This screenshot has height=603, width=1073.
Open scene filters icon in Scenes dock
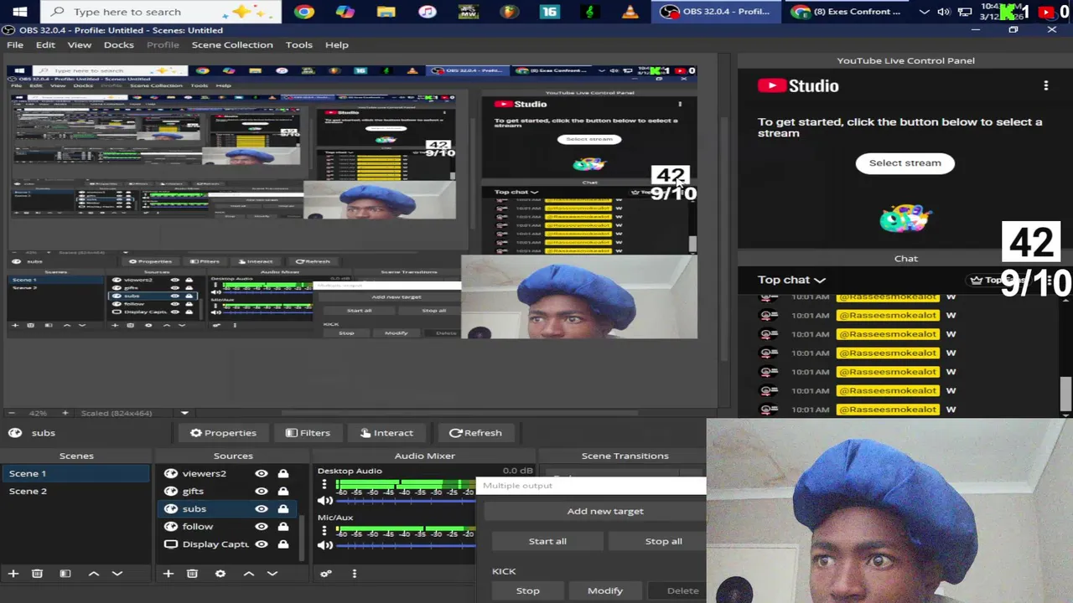(x=65, y=574)
